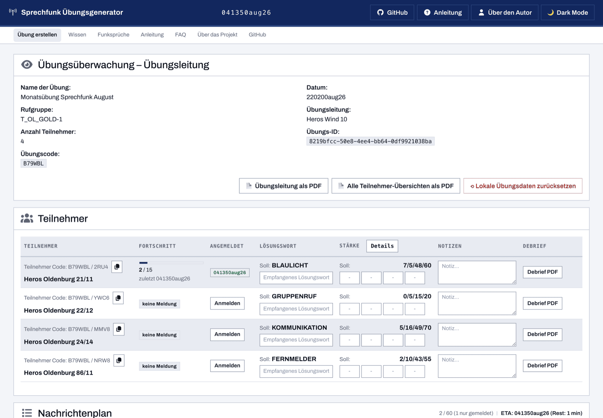603x418 pixels.
Task: Click progress bar of Heros Oldenburg 21/11
Action: pos(171,263)
